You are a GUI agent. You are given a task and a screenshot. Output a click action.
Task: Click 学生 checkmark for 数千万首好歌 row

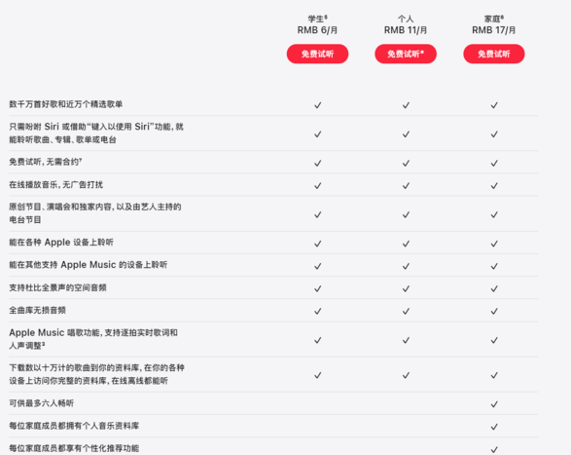(317, 105)
